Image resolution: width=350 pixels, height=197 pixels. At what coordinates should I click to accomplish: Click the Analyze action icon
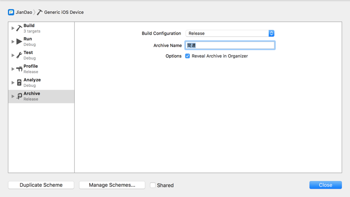coord(19,82)
